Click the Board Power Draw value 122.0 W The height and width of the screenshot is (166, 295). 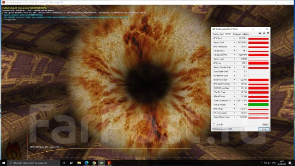[x=242, y=80]
